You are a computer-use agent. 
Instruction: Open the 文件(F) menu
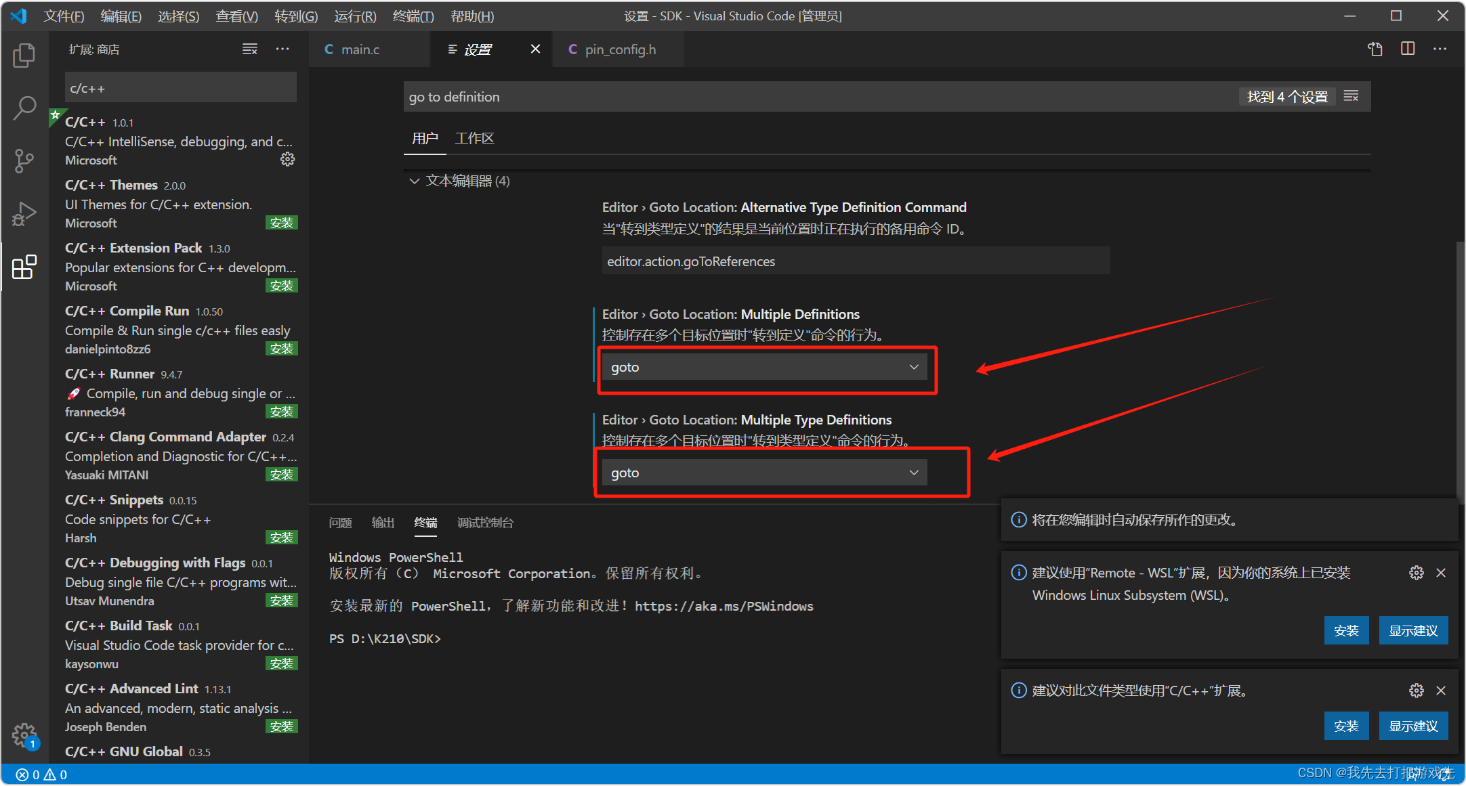click(x=64, y=16)
